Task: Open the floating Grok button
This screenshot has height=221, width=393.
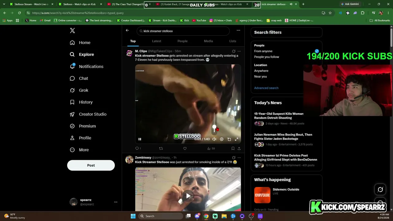Action: [x=380, y=189]
